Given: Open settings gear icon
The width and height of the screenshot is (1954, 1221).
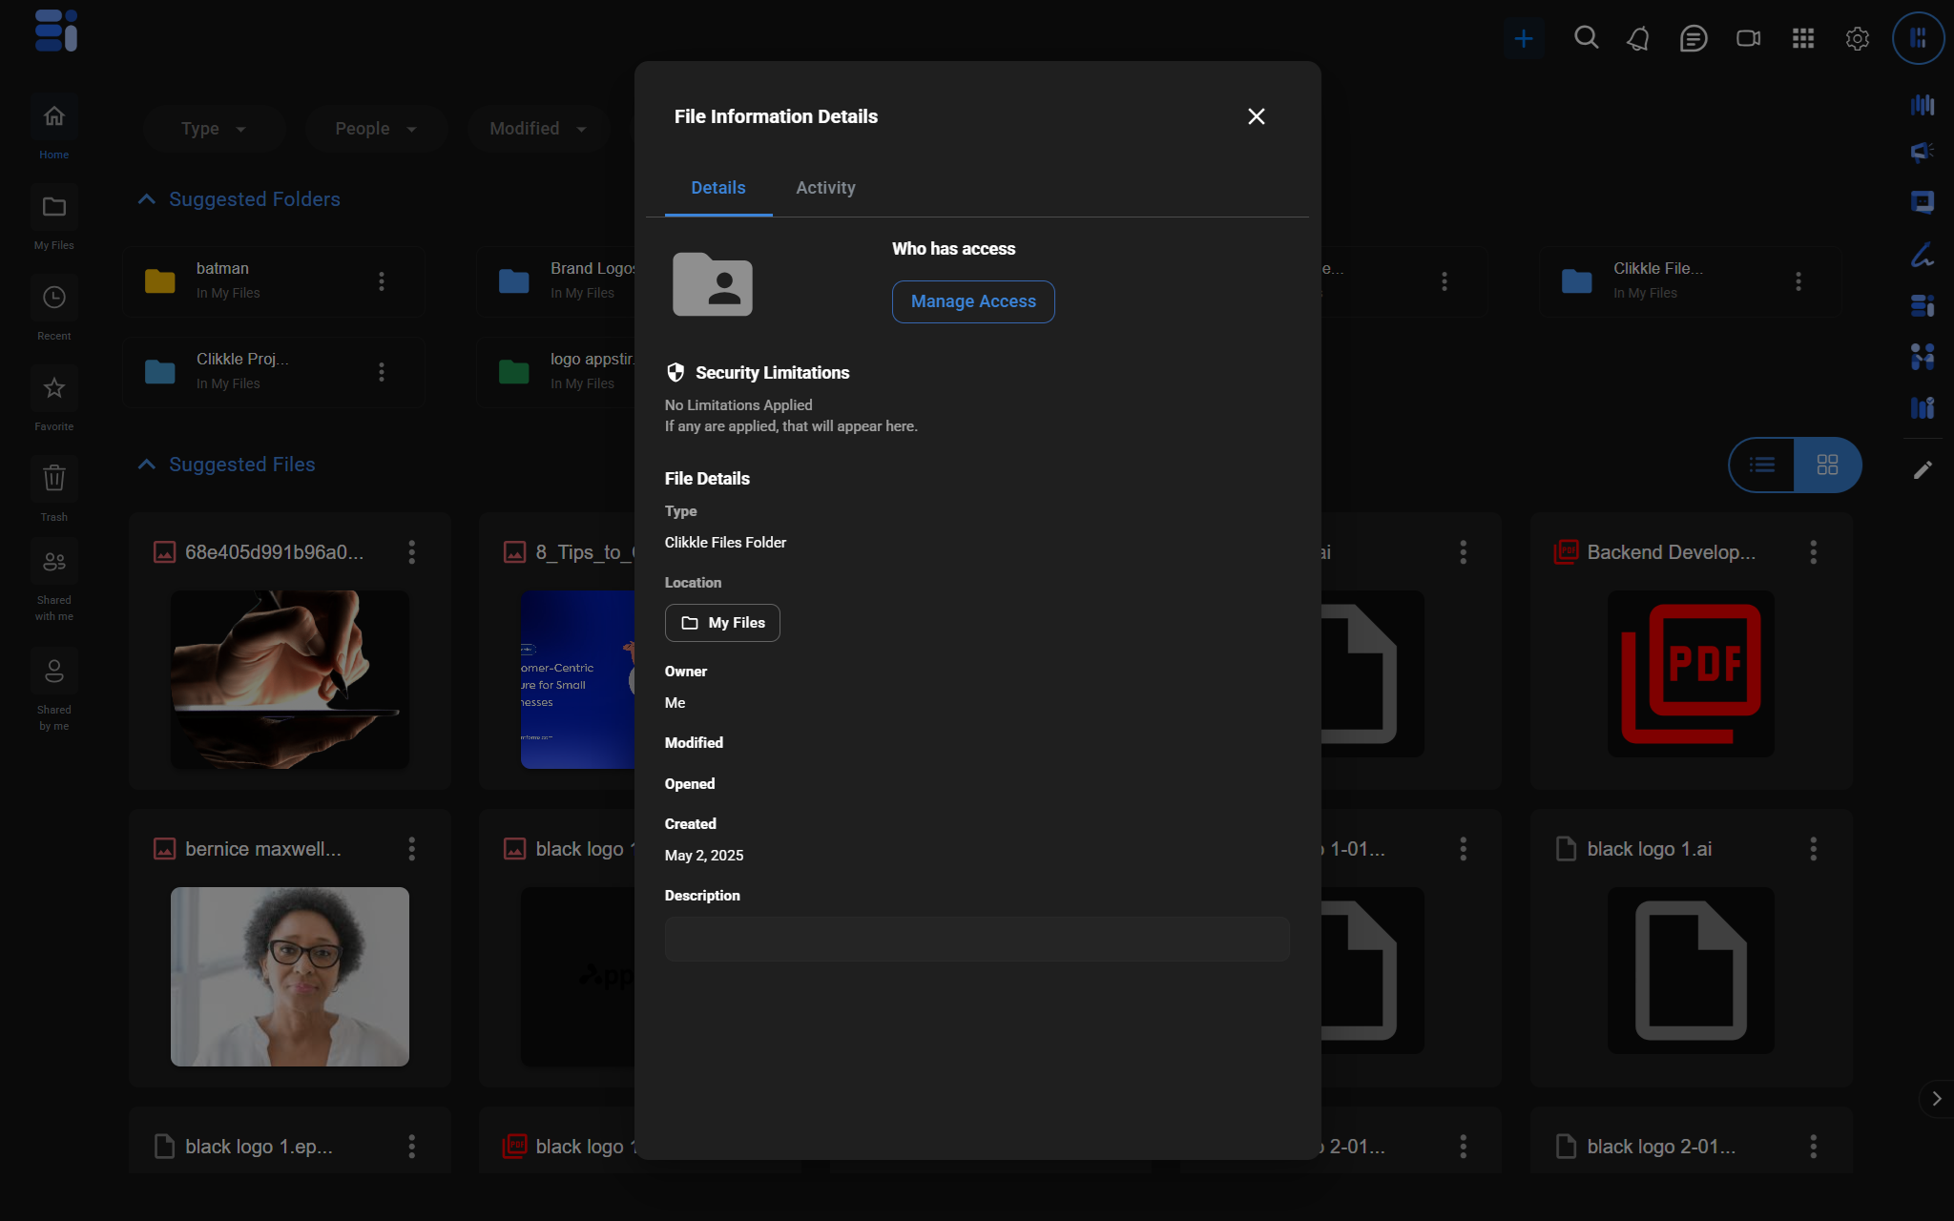Looking at the screenshot, I should tap(1857, 38).
